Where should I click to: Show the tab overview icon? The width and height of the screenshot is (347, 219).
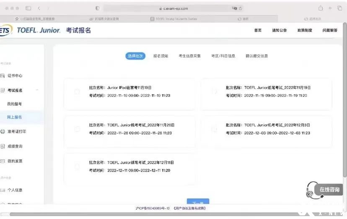pos(339,8)
